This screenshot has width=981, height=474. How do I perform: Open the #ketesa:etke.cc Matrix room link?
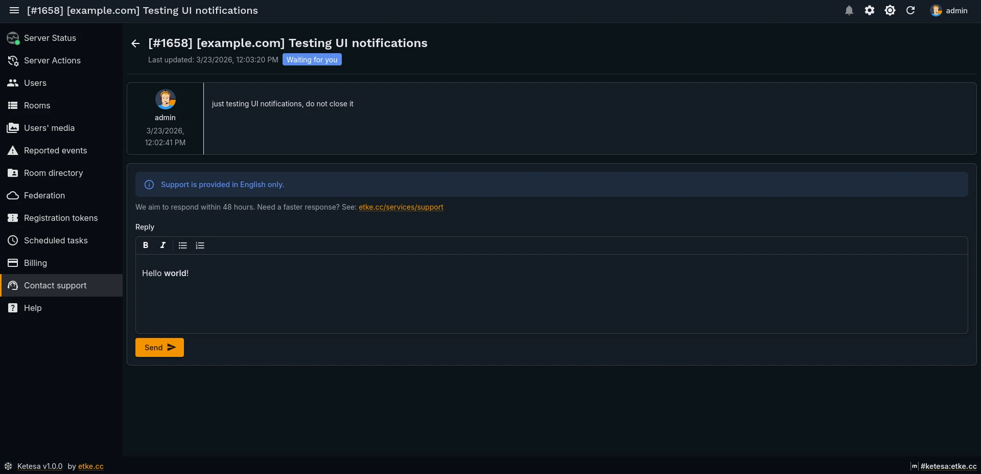tap(948, 466)
